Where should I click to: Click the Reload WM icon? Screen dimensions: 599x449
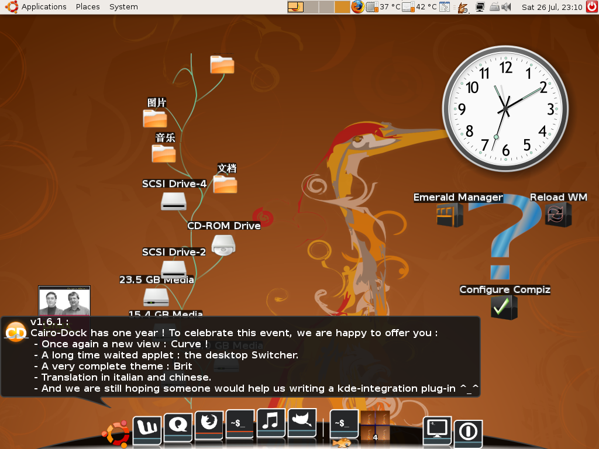click(x=557, y=215)
